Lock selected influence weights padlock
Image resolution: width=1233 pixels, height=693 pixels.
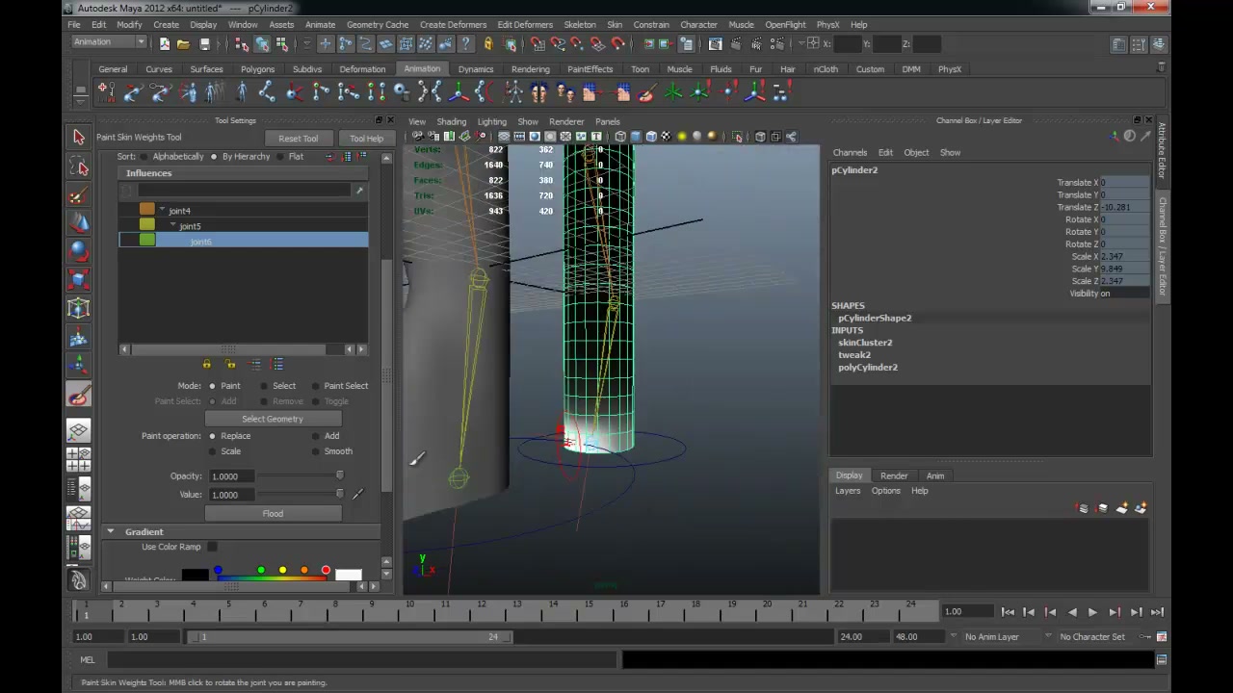[206, 364]
